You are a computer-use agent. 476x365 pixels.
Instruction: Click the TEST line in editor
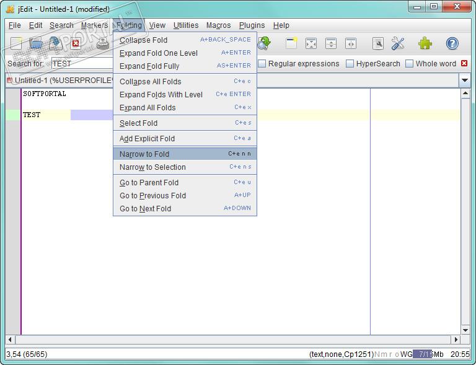[x=32, y=115]
